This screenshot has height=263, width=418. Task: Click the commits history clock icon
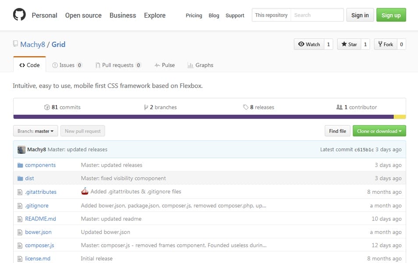pyautogui.click(x=47, y=107)
